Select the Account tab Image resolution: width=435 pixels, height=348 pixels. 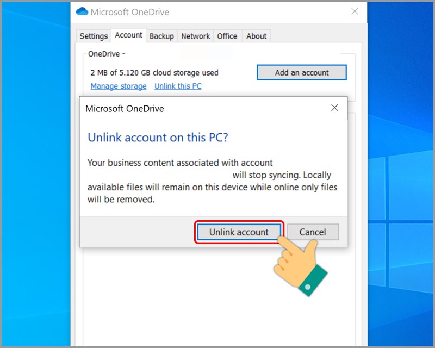pos(129,35)
